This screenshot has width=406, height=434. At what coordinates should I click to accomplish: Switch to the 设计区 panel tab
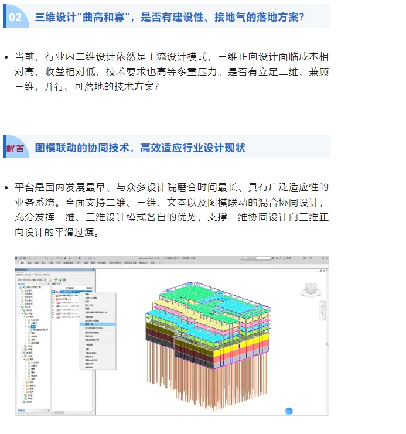(20, 274)
